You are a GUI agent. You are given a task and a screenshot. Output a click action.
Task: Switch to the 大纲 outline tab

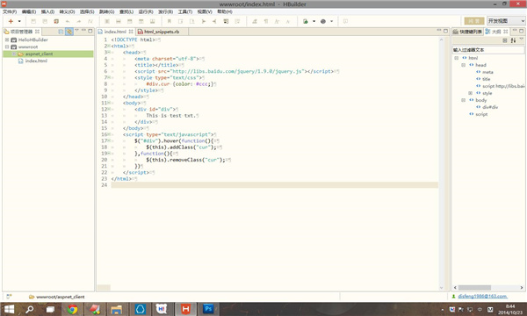[x=496, y=32]
